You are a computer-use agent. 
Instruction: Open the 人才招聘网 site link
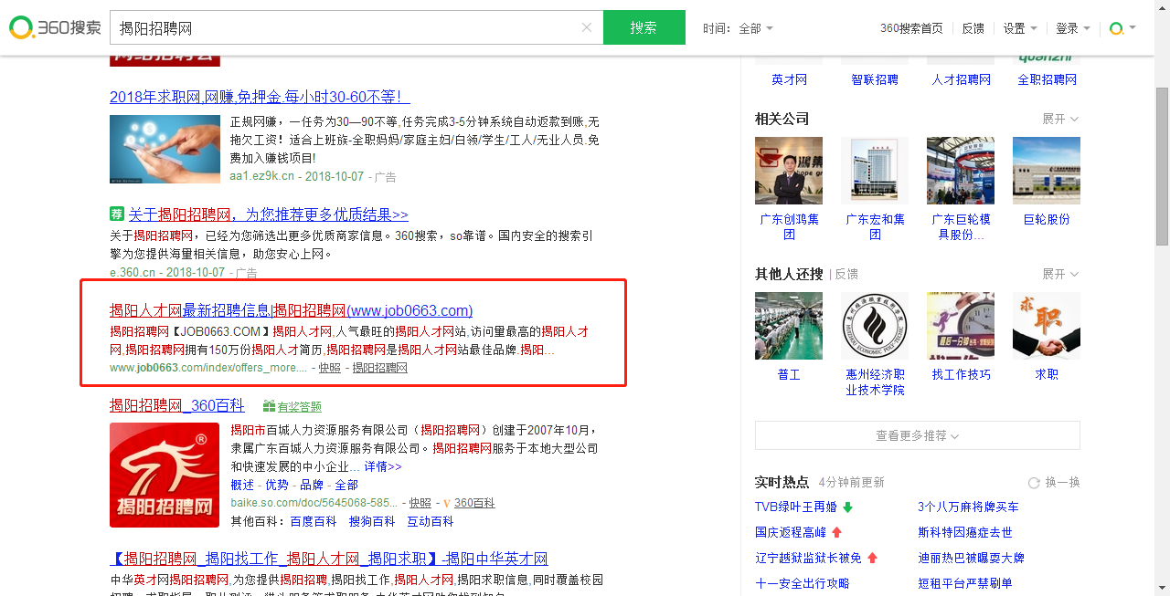(x=961, y=79)
